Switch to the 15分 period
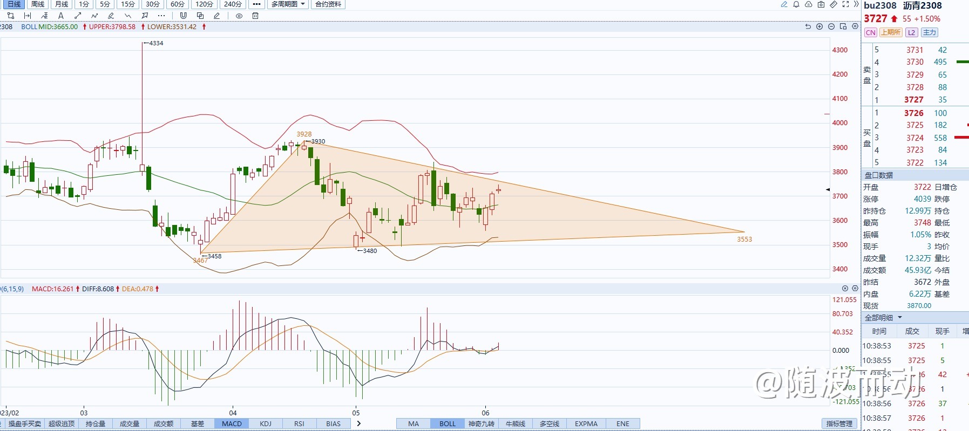Viewport: 969px width, 431px height. point(128,4)
